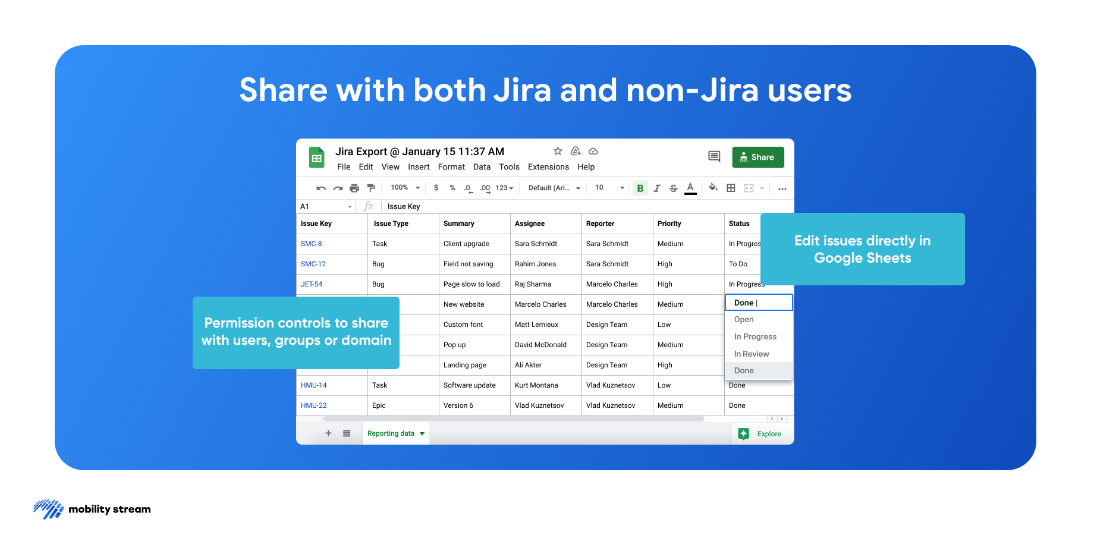Click the horizontal scrollbar below the sheet
The image size is (1094, 535).
pos(514,418)
